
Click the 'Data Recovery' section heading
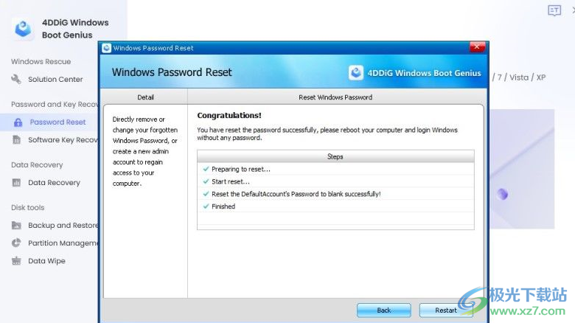click(x=37, y=164)
